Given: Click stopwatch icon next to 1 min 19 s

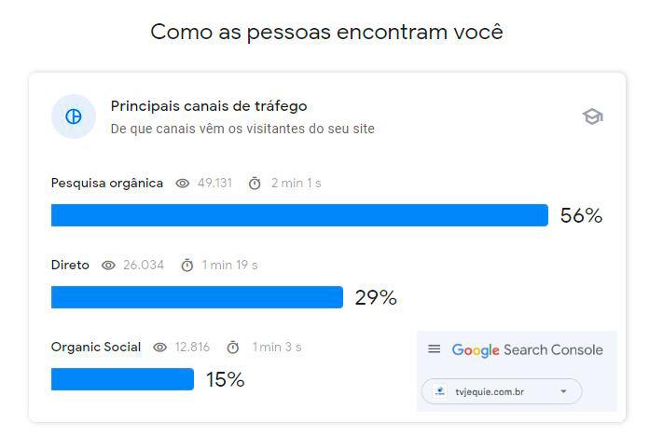Looking at the screenshot, I should (186, 266).
